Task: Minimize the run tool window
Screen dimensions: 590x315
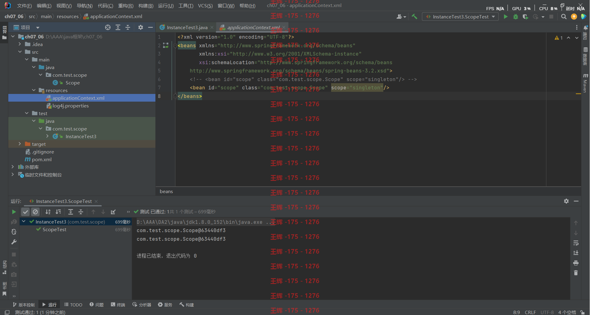Action: click(576, 201)
